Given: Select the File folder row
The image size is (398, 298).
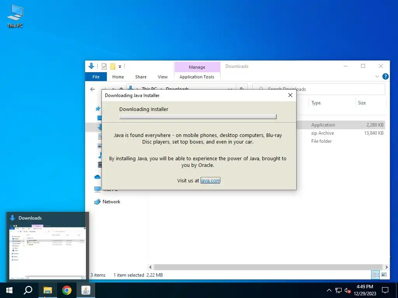Looking at the screenshot, I should (341, 141).
